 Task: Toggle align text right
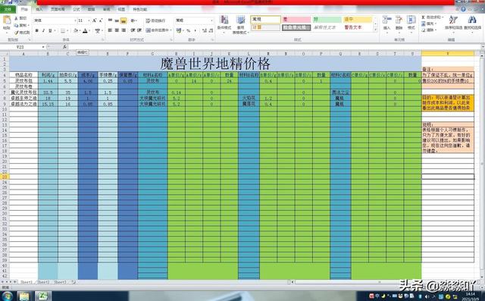coord(124,30)
